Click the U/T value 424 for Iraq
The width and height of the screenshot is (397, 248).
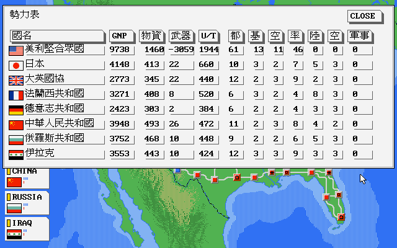(x=206, y=154)
